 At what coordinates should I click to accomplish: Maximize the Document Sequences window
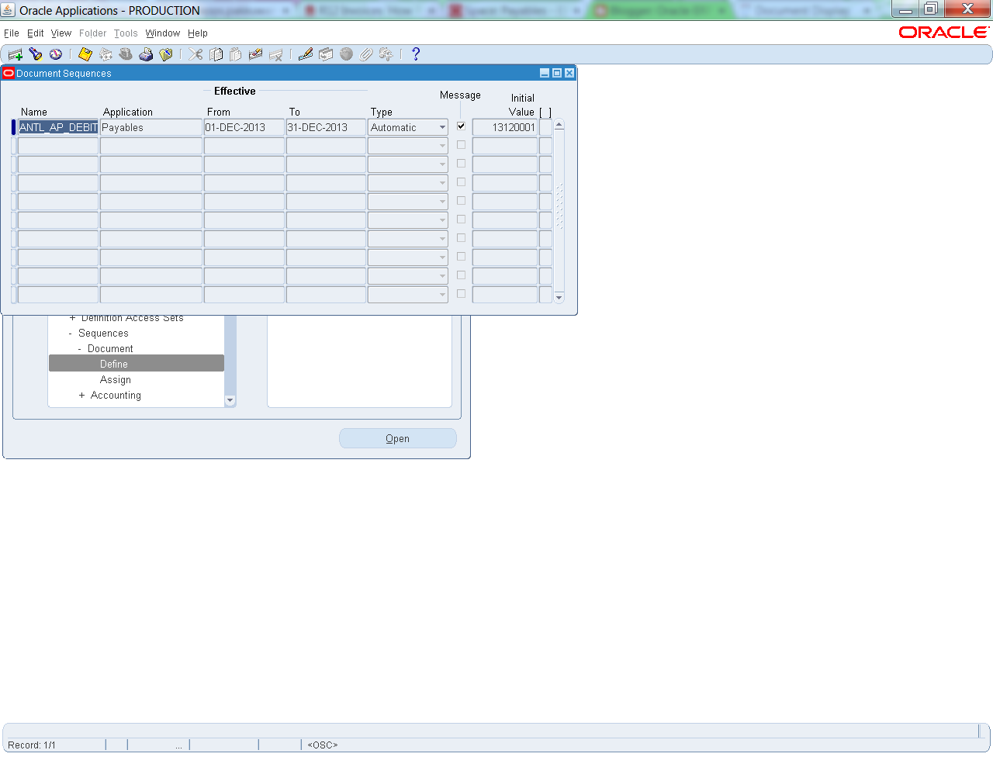[x=557, y=73]
